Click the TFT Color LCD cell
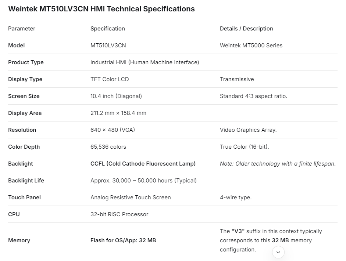The image size is (346, 261). click(x=110, y=79)
